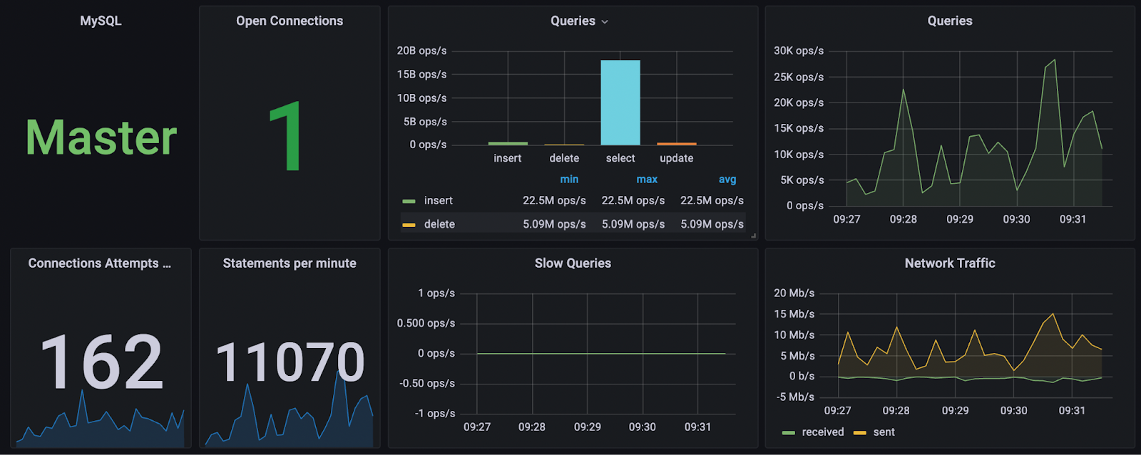Viewport: 1141px width, 455px height.
Task: Sort legend table by avg column
Action: [x=727, y=179]
